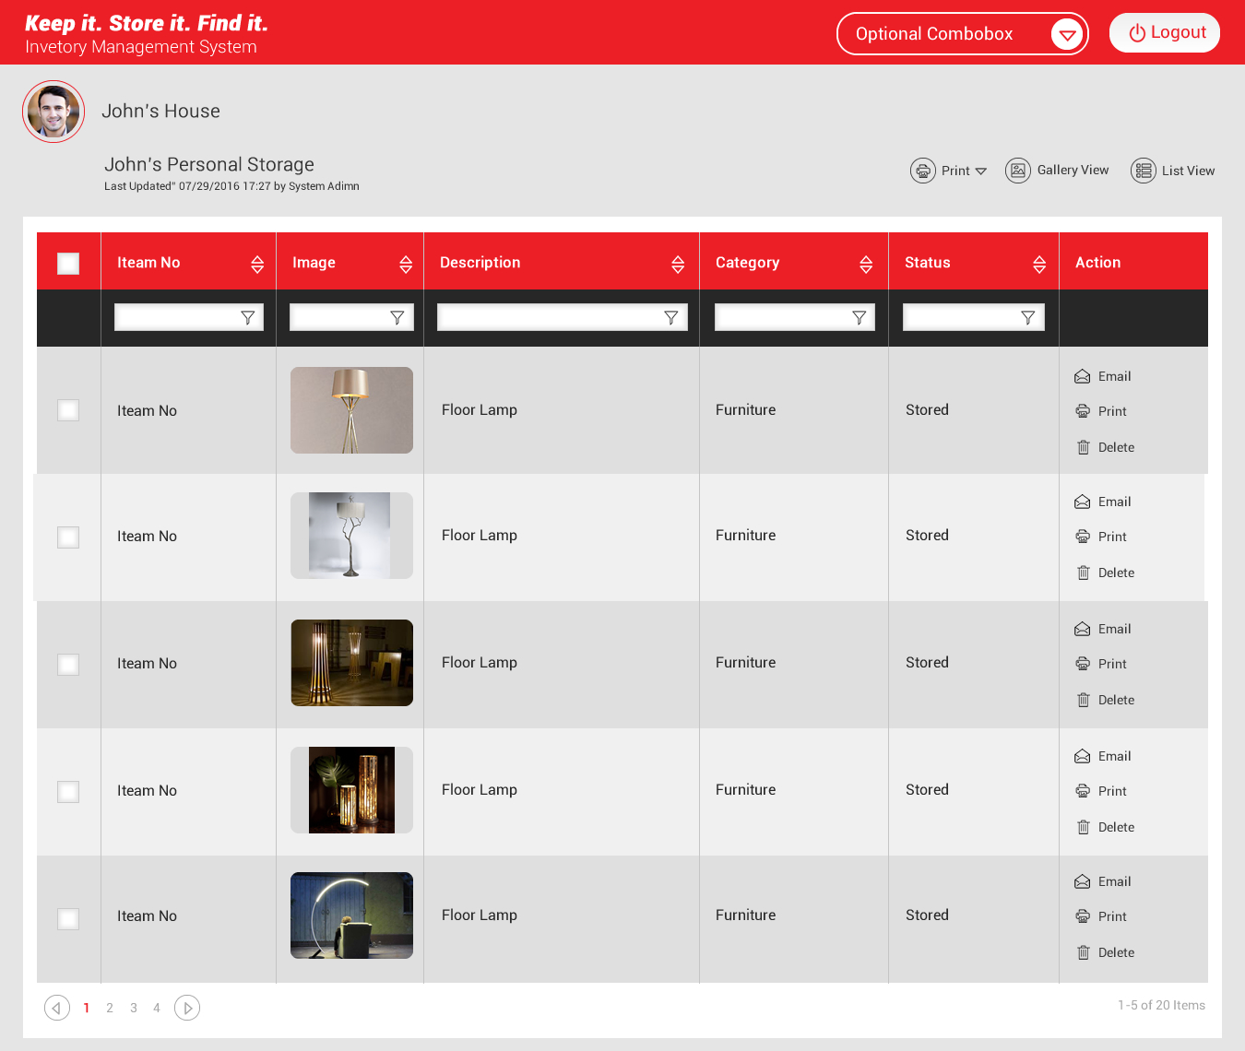Click the Logout button
The image size is (1245, 1051).
coord(1164,33)
